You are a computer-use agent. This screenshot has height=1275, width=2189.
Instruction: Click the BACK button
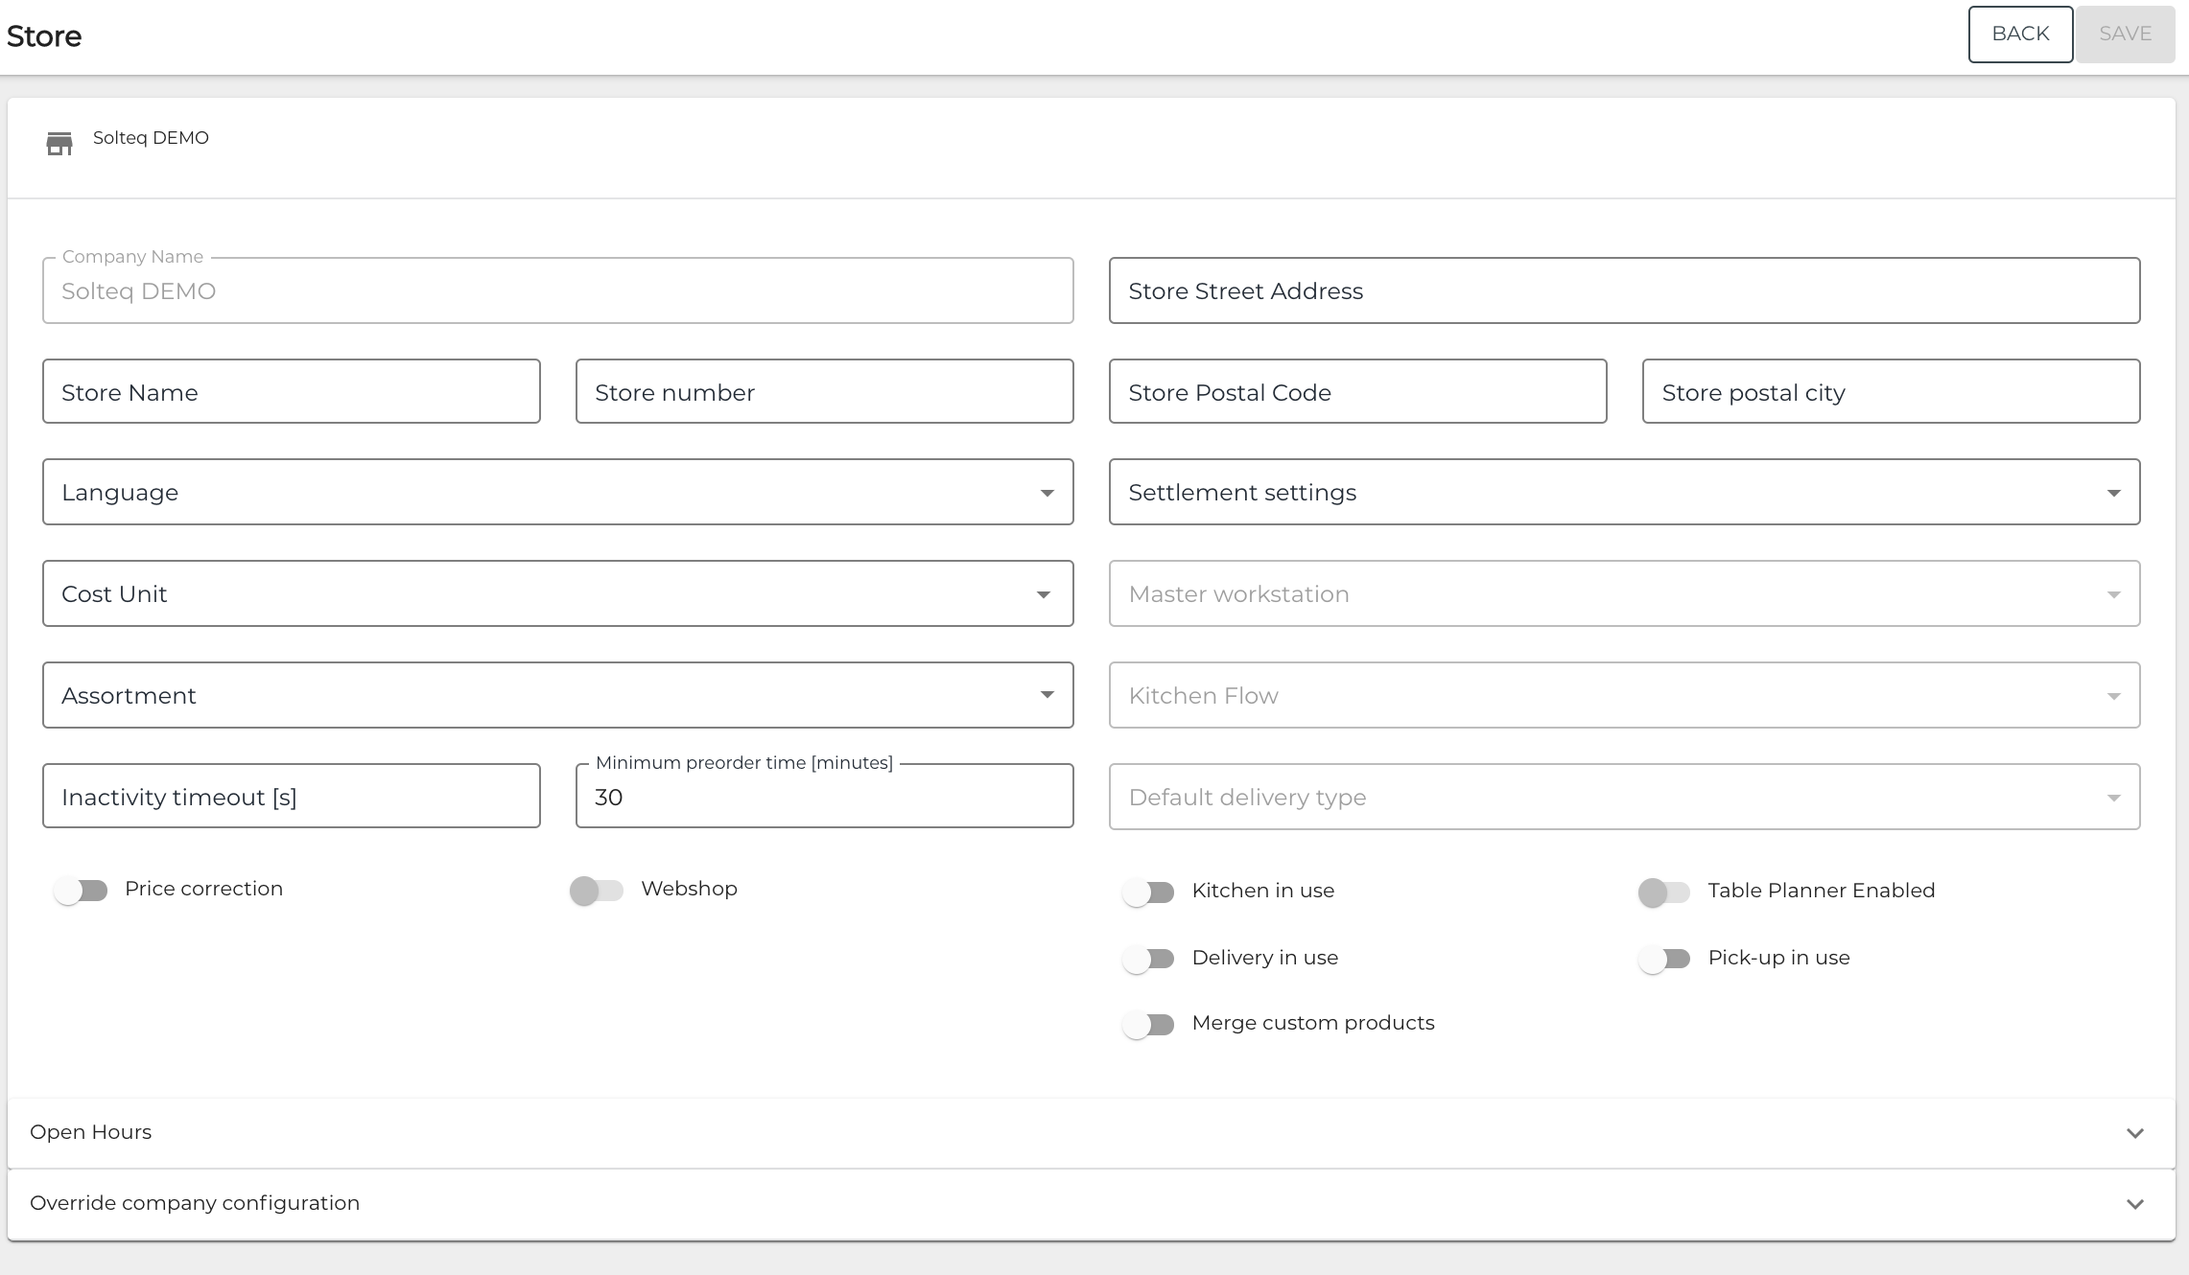tap(2020, 35)
